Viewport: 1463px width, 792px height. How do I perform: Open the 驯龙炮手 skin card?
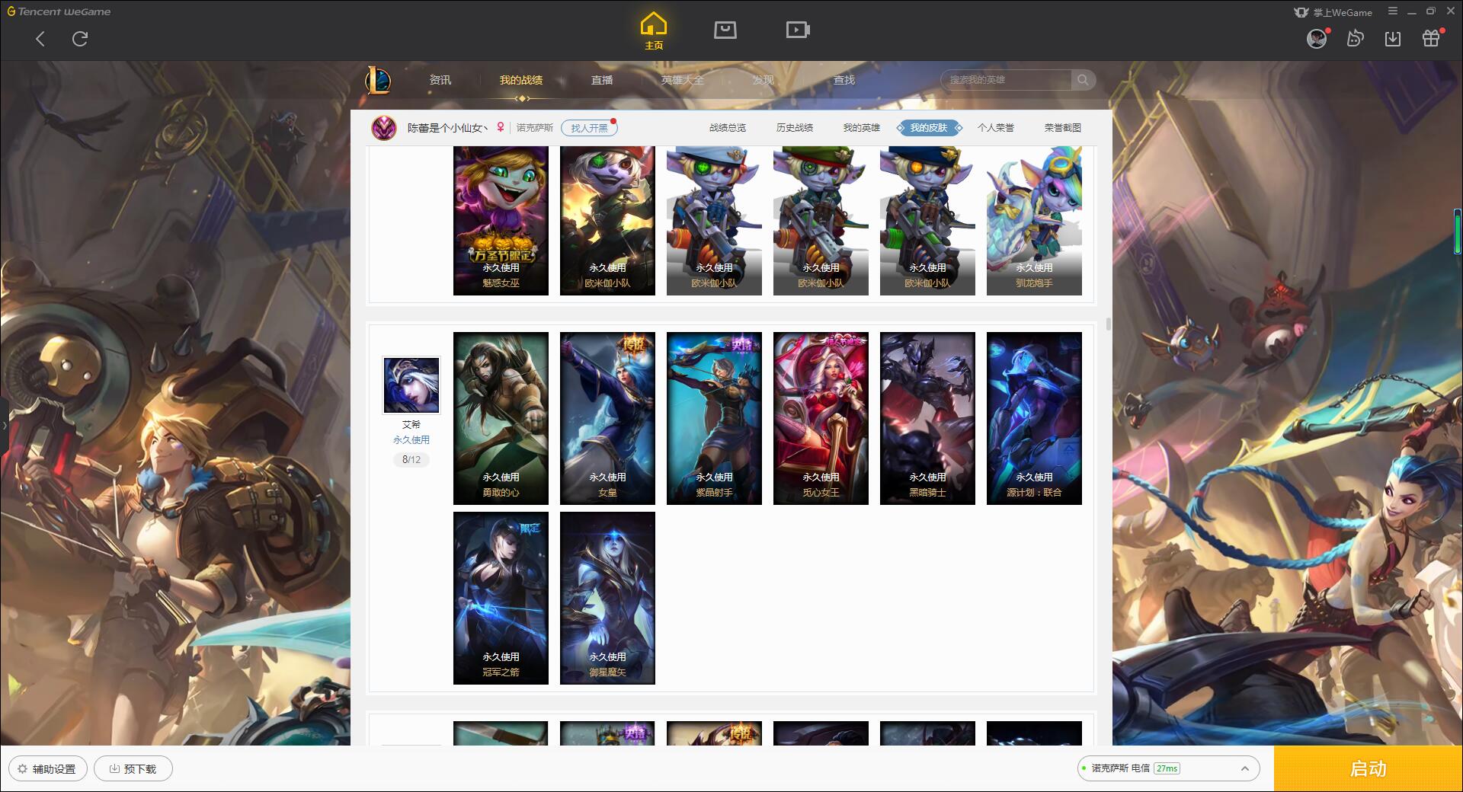tap(1034, 221)
